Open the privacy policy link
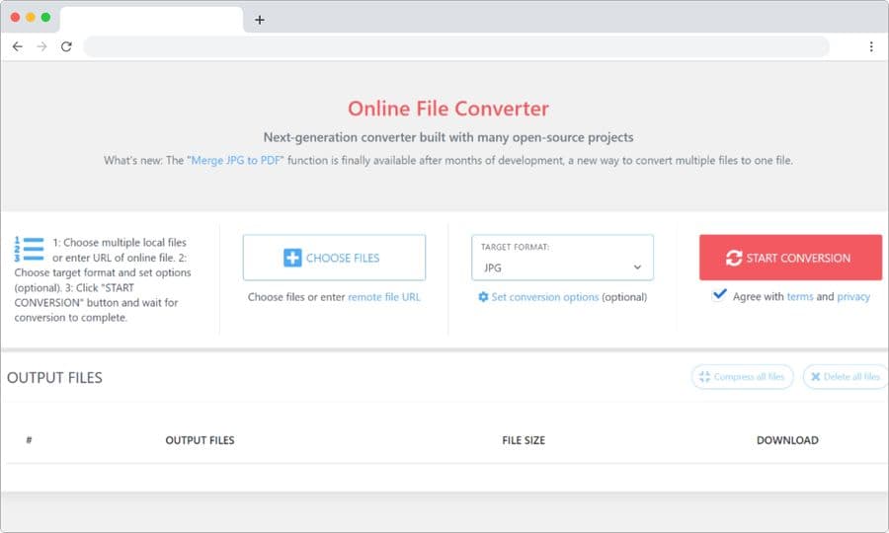This screenshot has width=889, height=533. tap(853, 296)
